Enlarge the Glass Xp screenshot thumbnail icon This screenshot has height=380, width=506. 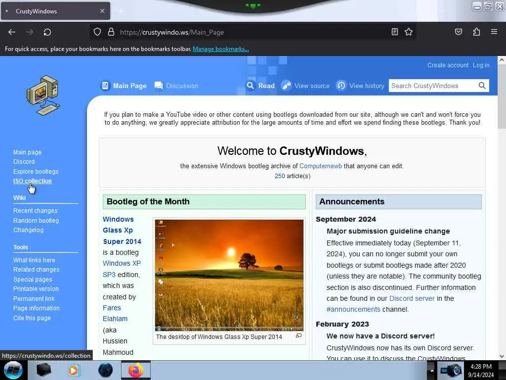pyautogui.click(x=298, y=336)
